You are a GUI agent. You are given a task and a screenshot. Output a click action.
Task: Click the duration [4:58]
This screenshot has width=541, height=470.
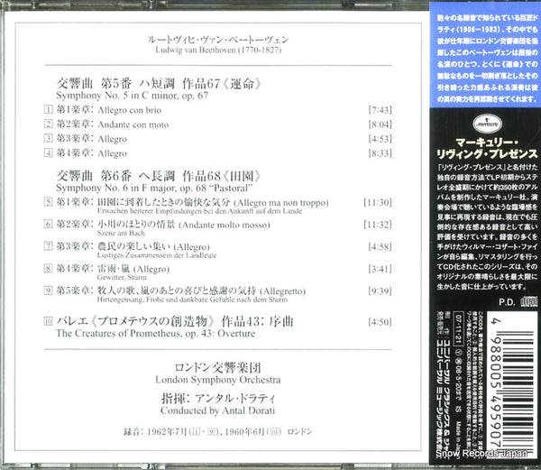tap(381, 246)
